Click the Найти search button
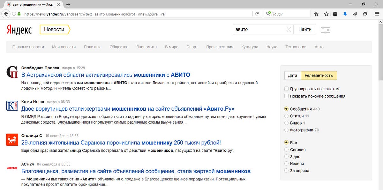383x190 pixels. click(305, 29)
